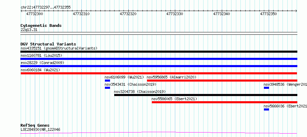Click the esv28229 Conrad2009 blue bar
Image resolution: width=307 pixels, height=137 pixels.
click(159, 66)
